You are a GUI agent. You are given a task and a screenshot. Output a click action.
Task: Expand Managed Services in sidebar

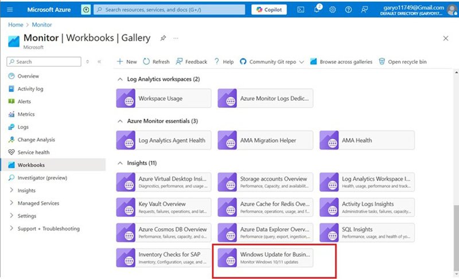pos(38,203)
